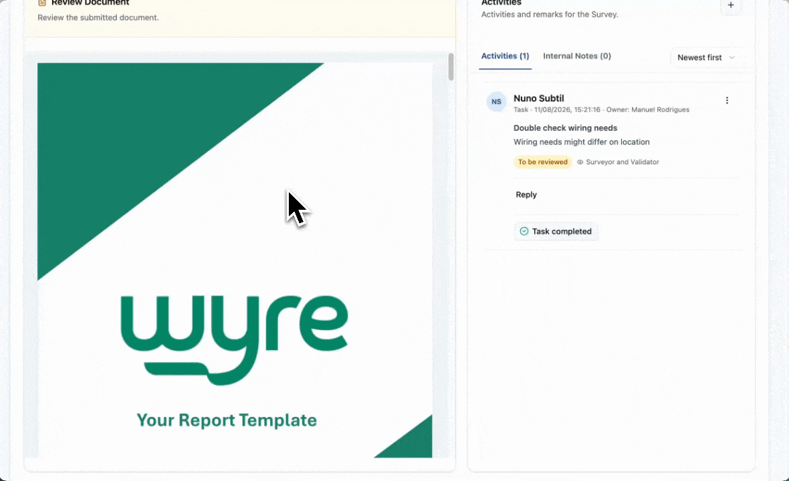789x481 pixels.
Task: Click 'Review the submitted document.' description
Action: tap(98, 17)
